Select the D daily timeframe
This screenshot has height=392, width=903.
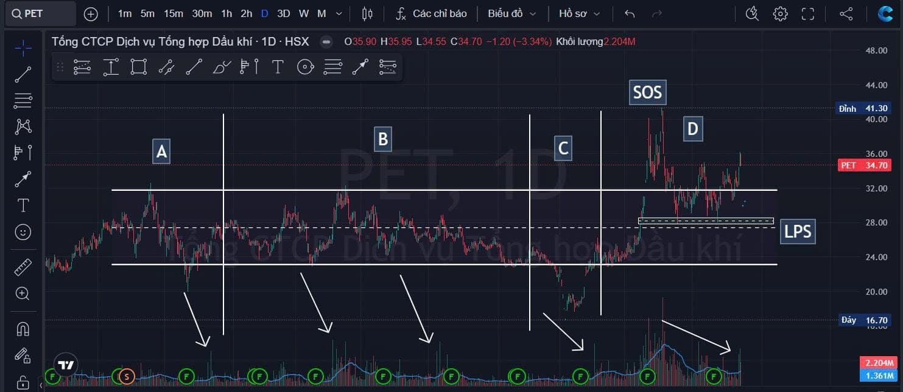(264, 13)
